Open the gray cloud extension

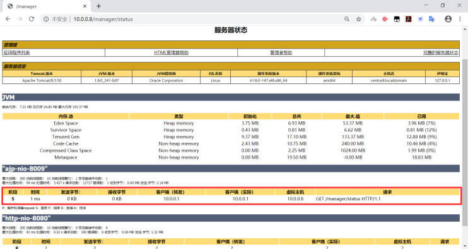point(373,19)
